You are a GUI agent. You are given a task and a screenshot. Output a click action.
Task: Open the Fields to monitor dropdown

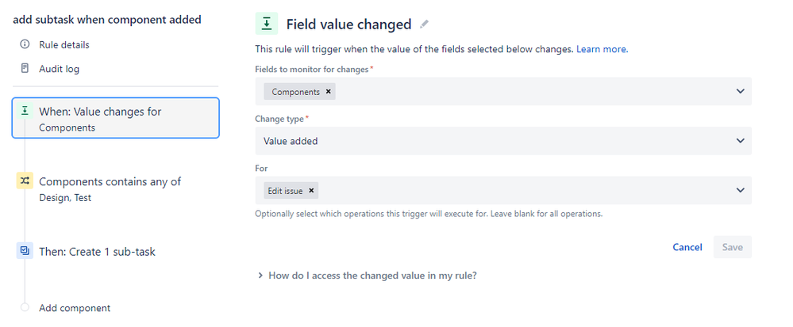740,92
